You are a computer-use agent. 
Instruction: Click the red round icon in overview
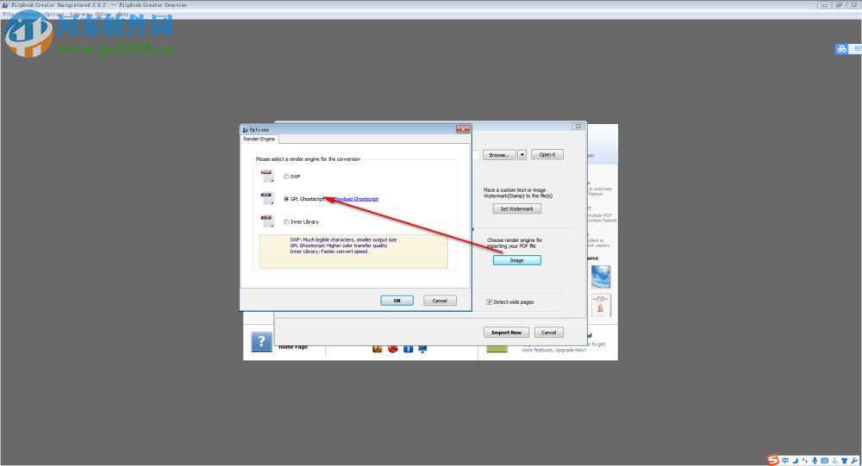coord(392,349)
